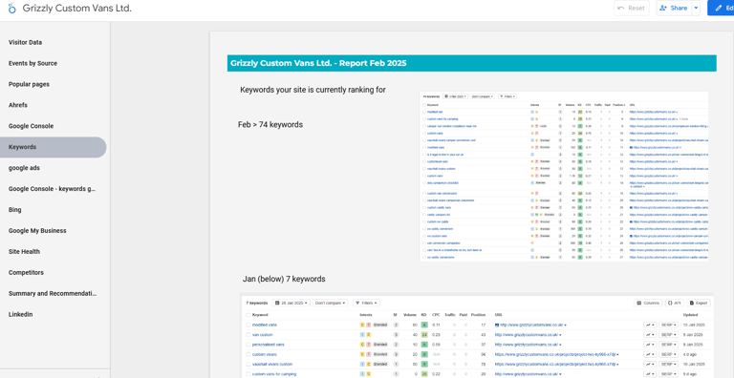This screenshot has height=378, width=734.
Task: Switch to the Ahrefs page
Action: pos(18,105)
